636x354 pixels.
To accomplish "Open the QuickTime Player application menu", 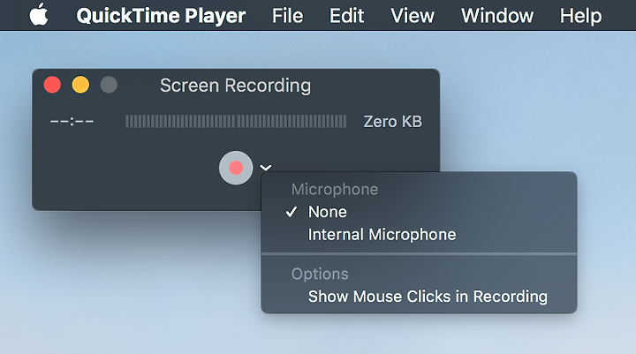I will [161, 16].
